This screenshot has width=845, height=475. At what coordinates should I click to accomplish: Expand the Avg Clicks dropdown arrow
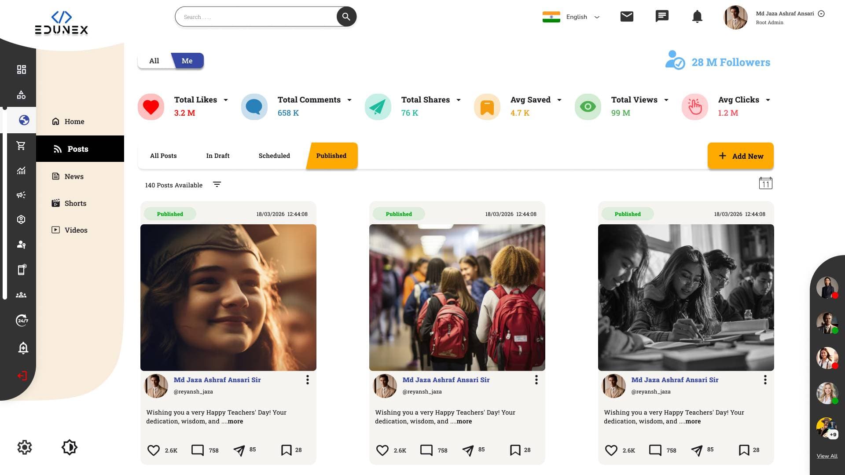768,100
